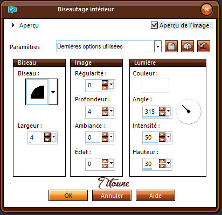Toggle the Aperçu de l'image checkbox
Viewport: 222px width, 215px height.
154,25
